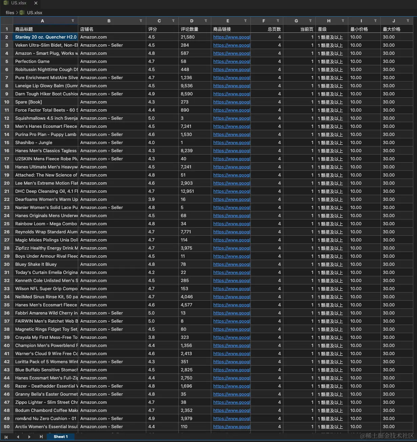Open the product link in row 21

pyautogui.click(x=232, y=191)
